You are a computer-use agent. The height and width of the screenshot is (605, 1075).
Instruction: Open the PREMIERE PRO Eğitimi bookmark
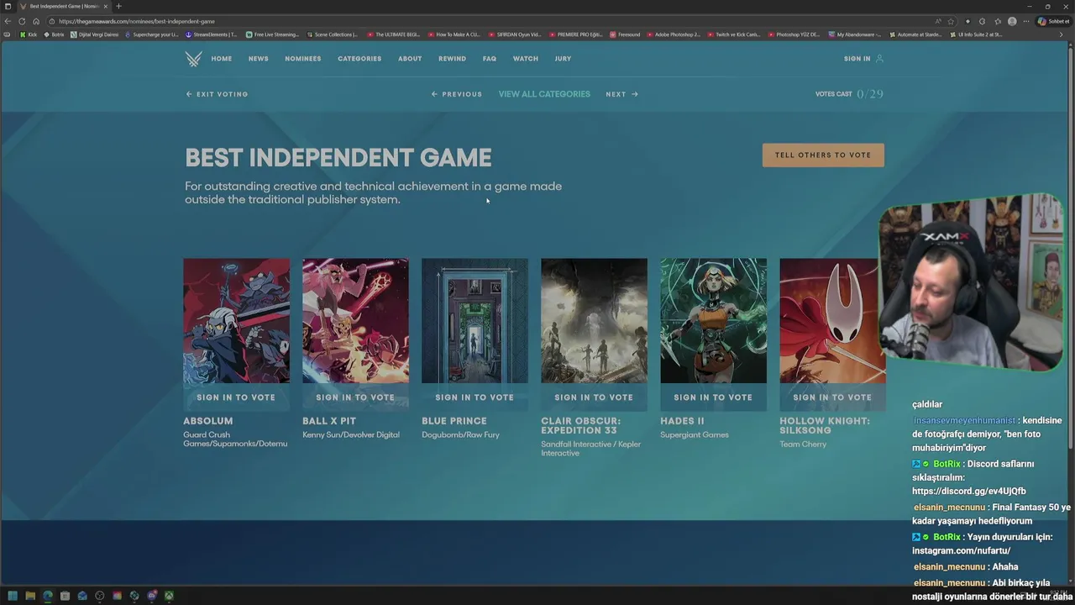(575, 34)
